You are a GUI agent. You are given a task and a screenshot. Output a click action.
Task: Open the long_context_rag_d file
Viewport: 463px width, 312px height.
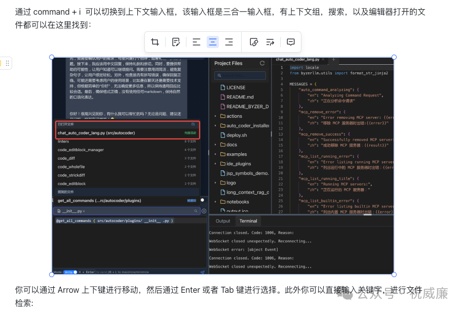[245, 192]
